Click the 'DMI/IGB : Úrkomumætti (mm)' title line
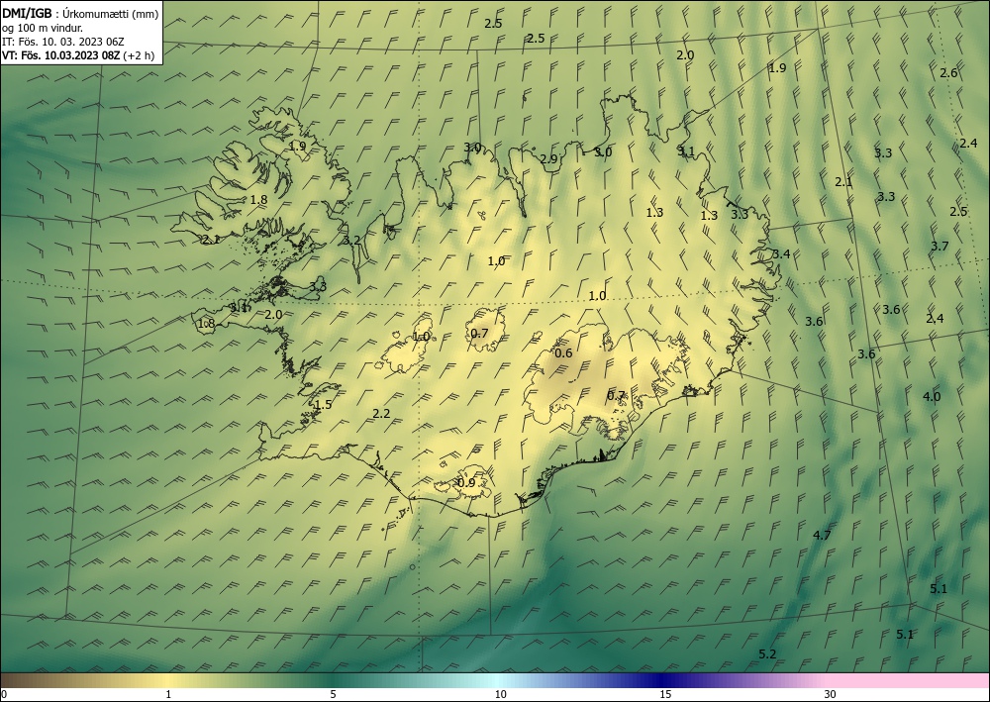 [x=80, y=13]
